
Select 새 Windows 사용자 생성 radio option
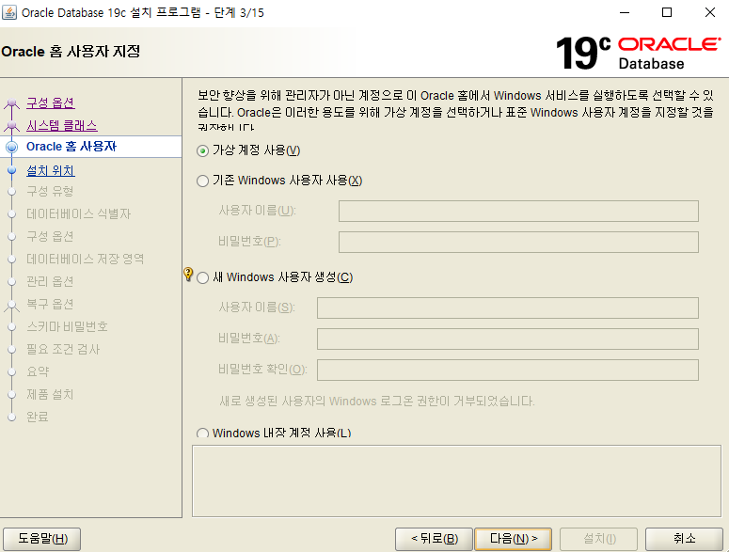(x=202, y=277)
